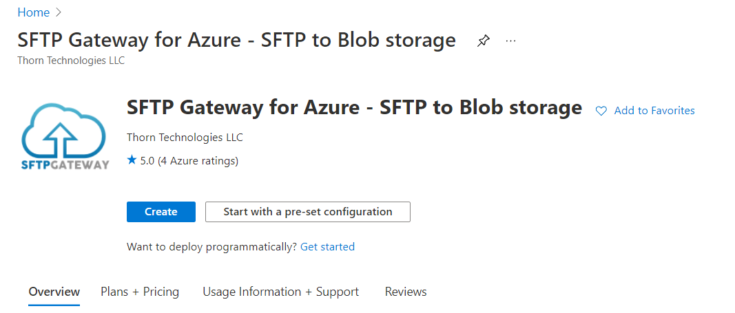The width and height of the screenshot is (735, 313).
Task: Select the Add to Favorites text link
Action: click(x=654, y=111)
